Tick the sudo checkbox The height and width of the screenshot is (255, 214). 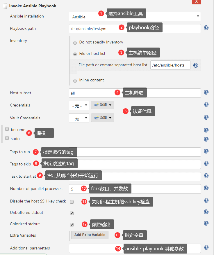(7, 138)
